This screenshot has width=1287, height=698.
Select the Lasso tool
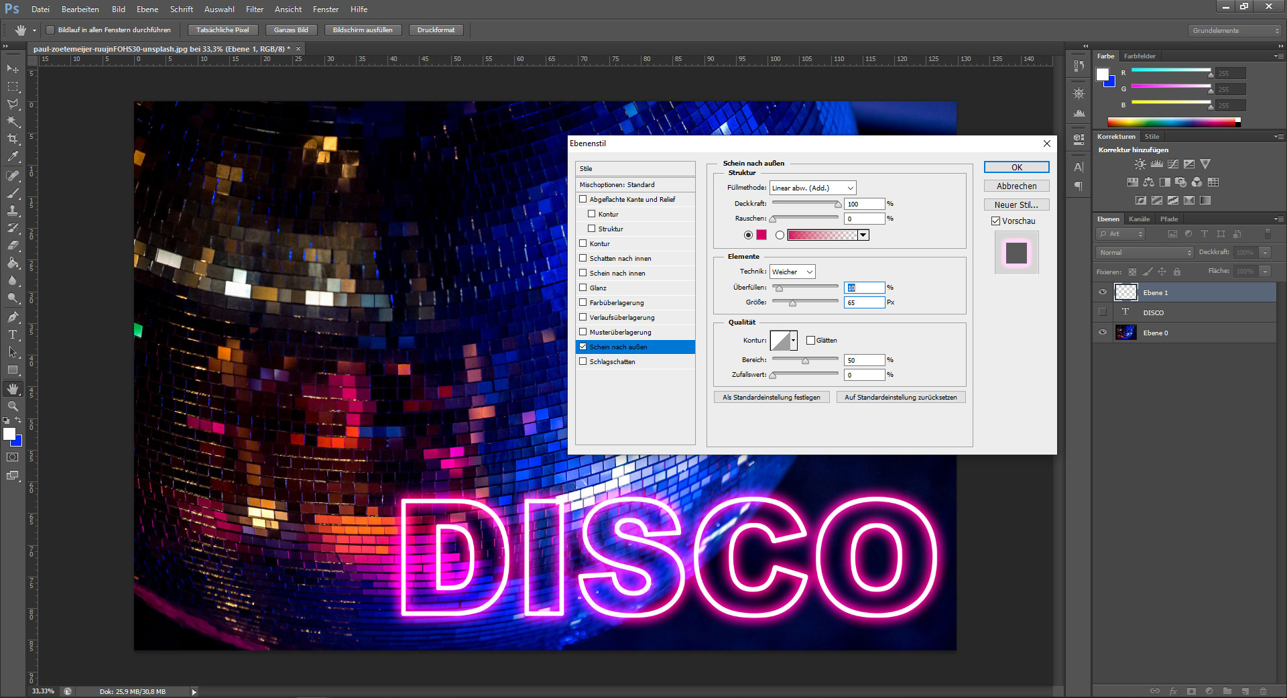[13, 104]
